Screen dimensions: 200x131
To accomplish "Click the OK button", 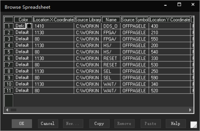I will [22, 123].
